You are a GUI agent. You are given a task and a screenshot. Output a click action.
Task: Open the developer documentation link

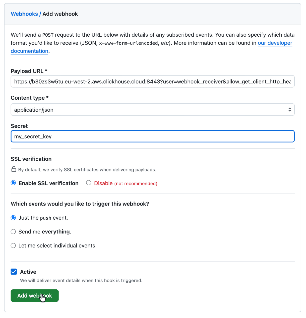coord(275,43)
